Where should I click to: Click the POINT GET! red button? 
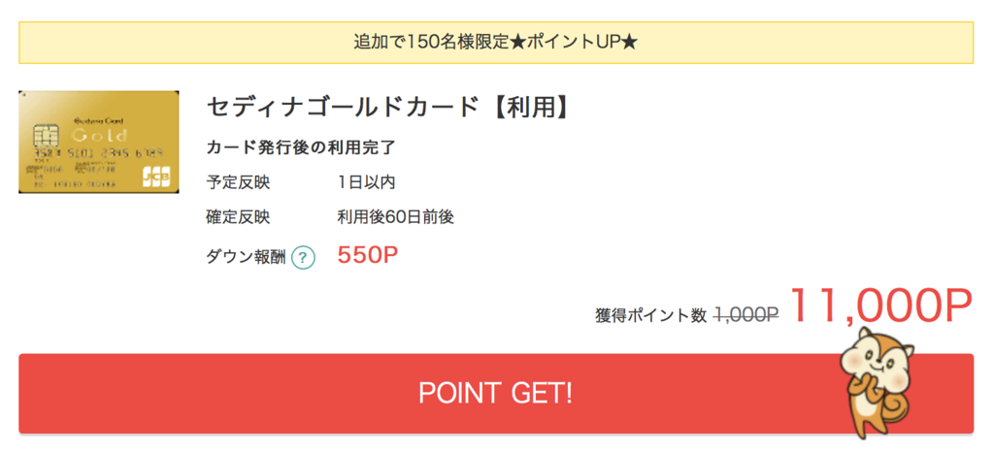[496, 394]
